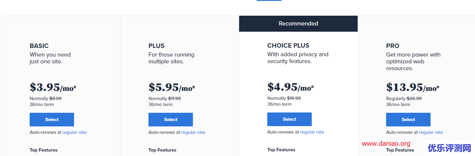This screenshot has width=475, height=156.
Task: Open the www.daniao.org watermark link
Action: (386, 144)
